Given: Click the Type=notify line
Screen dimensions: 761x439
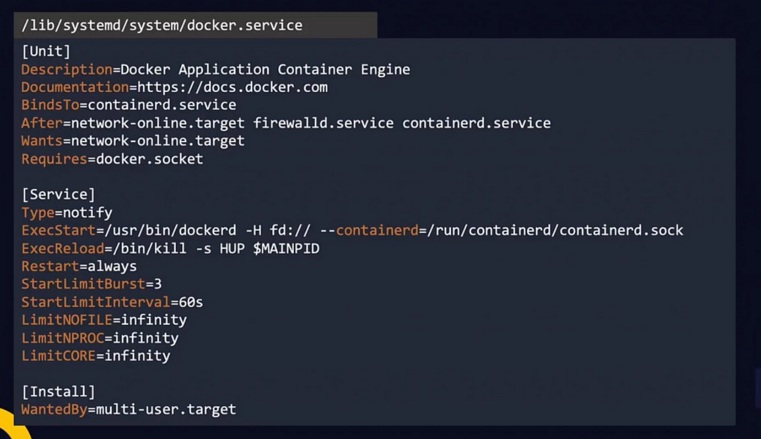Looking at the screenshot, I should coord(67,212).
